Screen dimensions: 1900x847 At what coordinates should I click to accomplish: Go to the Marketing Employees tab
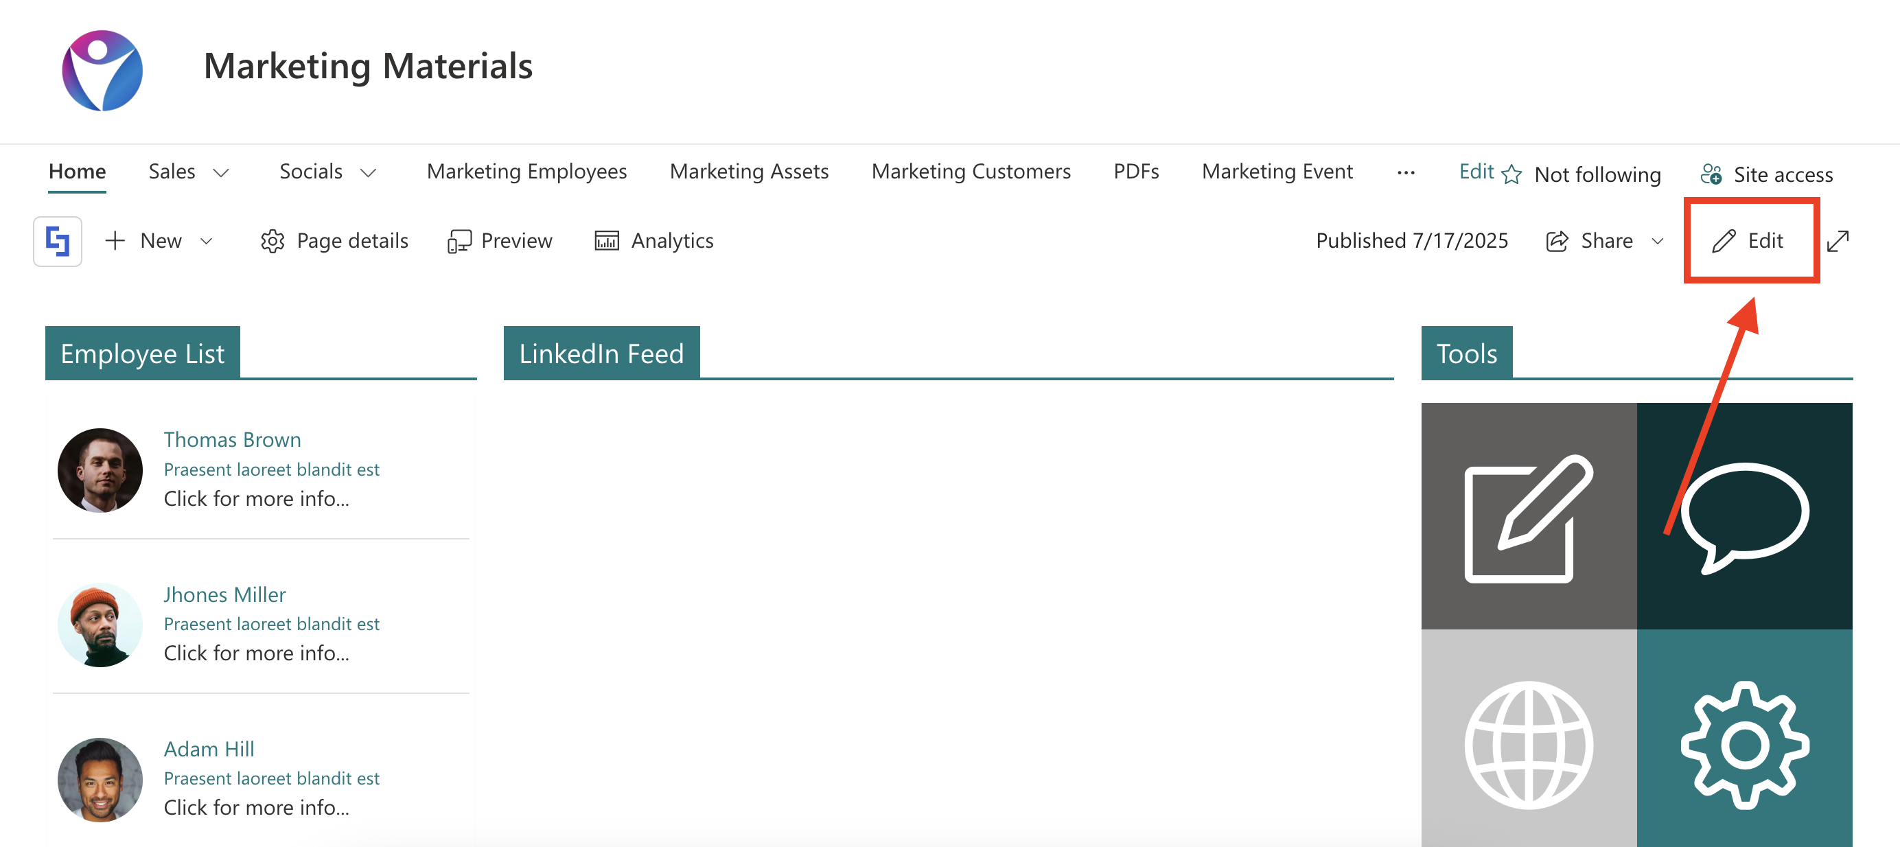526,171
